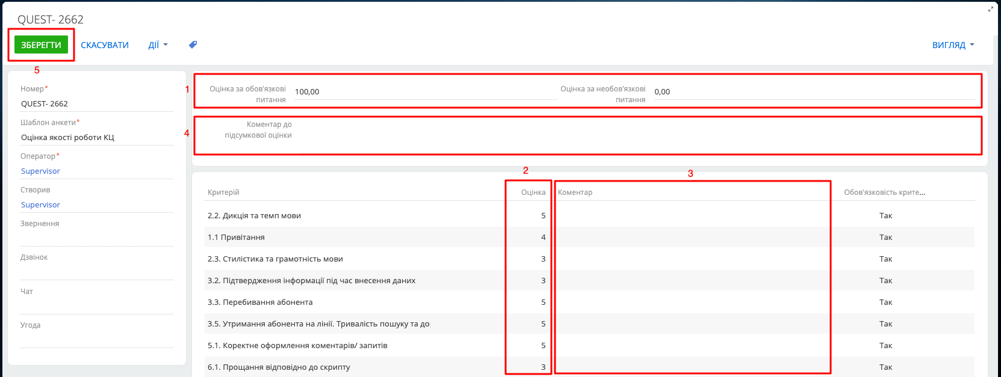Select row 2.2. Дикція та темп мови
Viewport: 1001px width, 377px height.
(x=589, y=215)
